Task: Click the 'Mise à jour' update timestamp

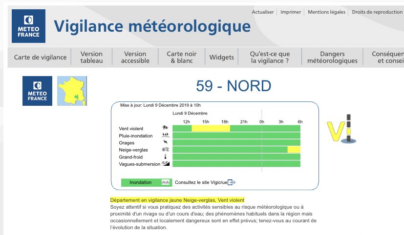Action: (x=160, y=105)
